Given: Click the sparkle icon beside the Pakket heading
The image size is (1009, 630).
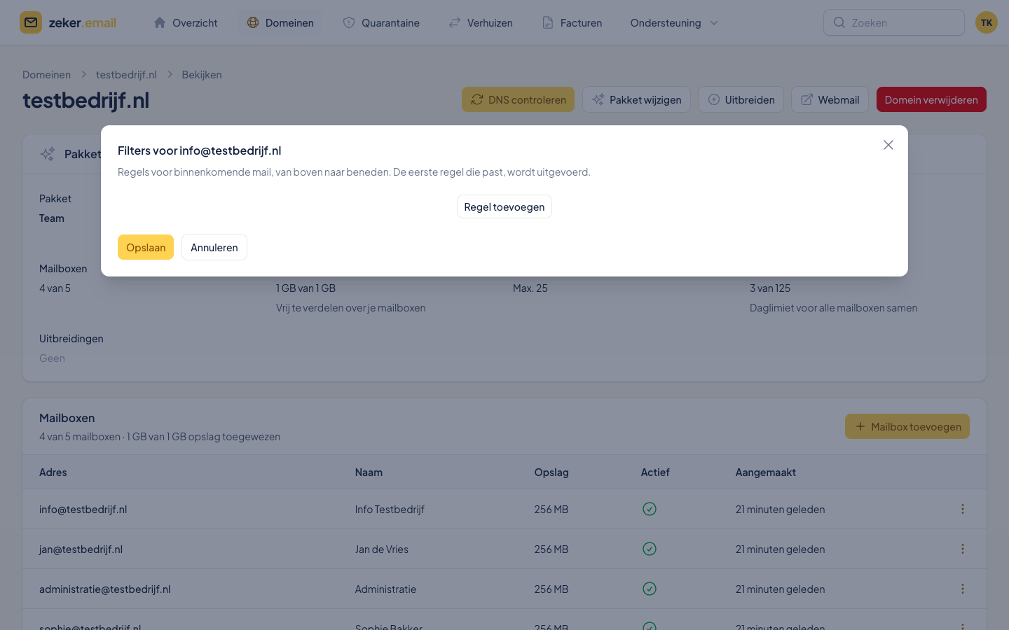Looking at the screenshot, I should coord(48,154).
